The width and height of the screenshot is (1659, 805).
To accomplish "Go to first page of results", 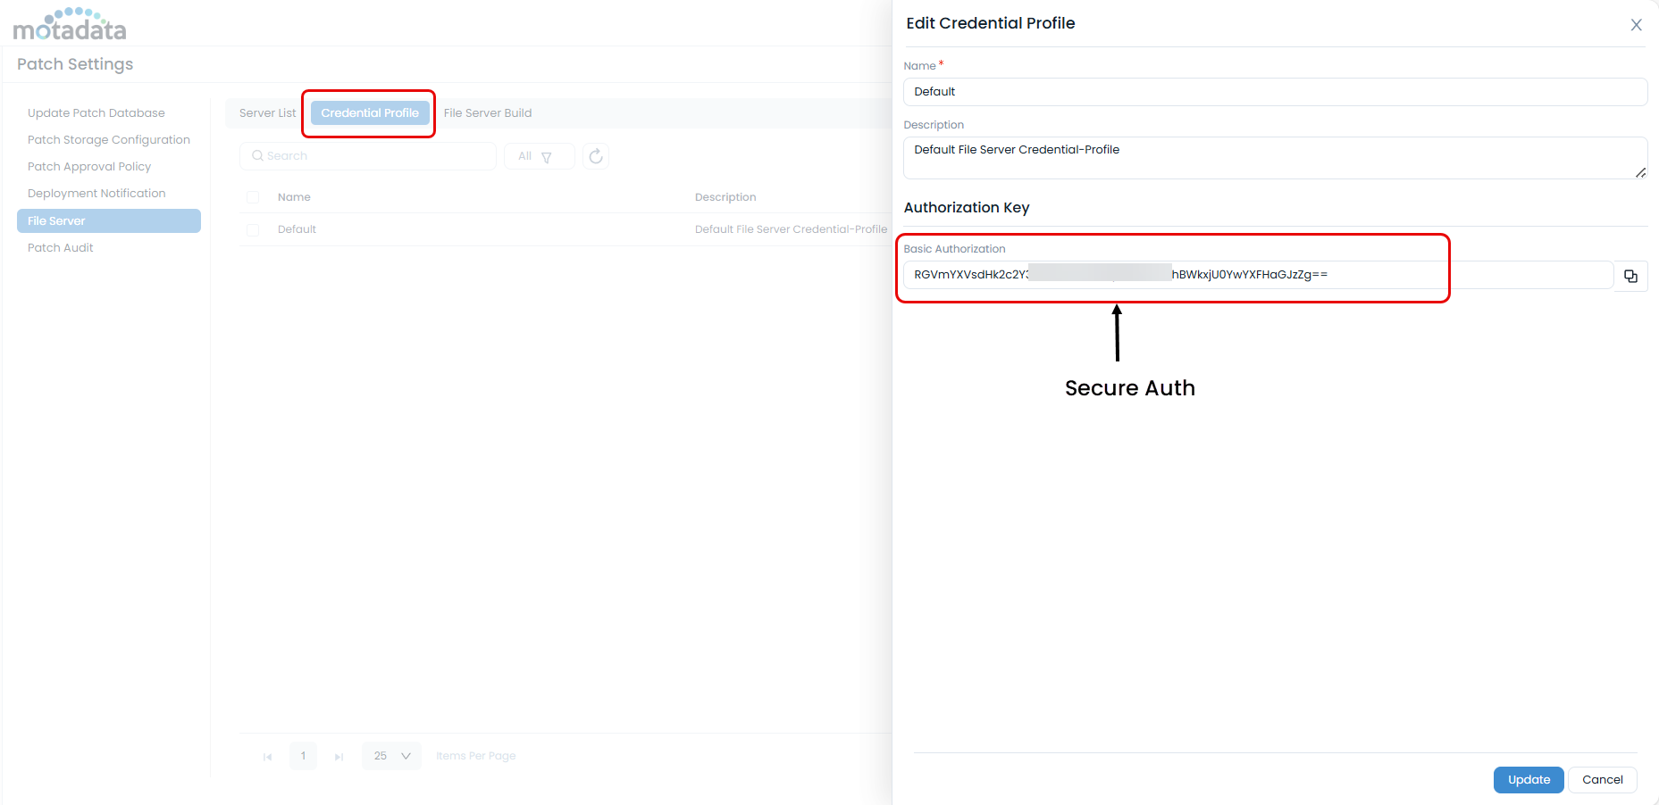I will pos(267,757).
